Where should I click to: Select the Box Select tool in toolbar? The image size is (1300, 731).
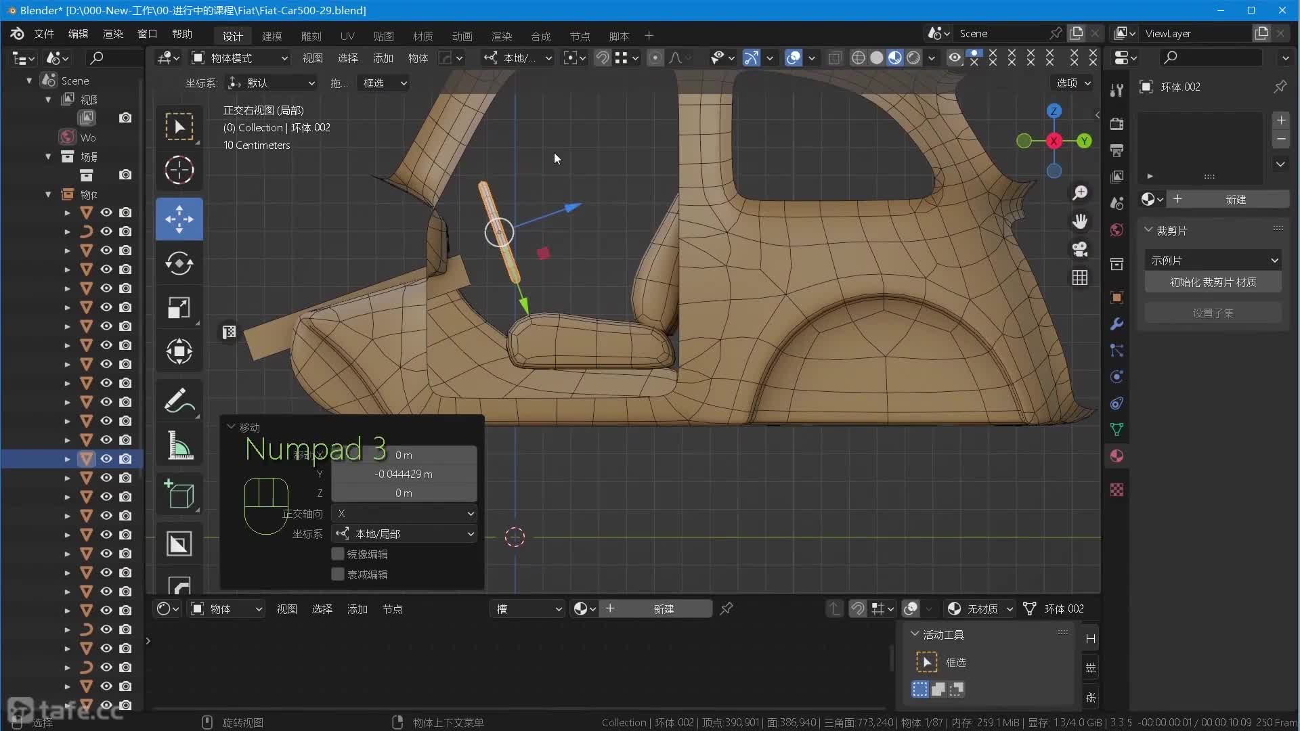point(179,127)
